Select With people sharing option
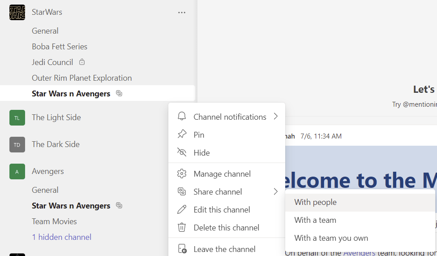This screenshot has width=437, height=256. tap(315, 202)
